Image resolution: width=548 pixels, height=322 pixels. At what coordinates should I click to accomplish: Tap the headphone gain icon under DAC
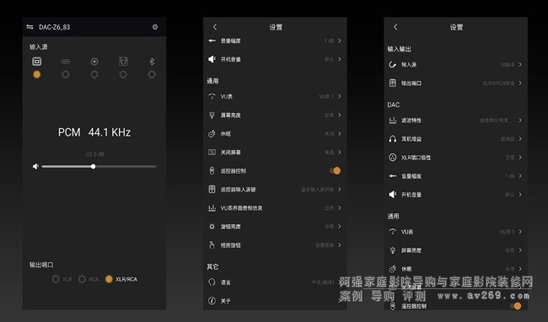pyautogui.click(x=393, y=138)
